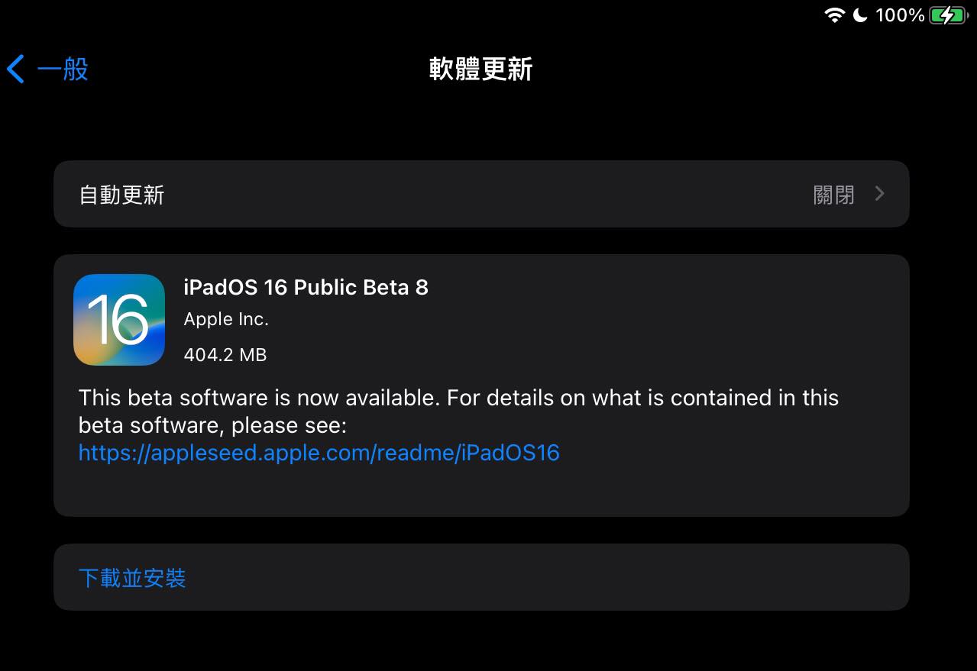Select the iPadOS 16 Public Beta 8 heading

306,288
